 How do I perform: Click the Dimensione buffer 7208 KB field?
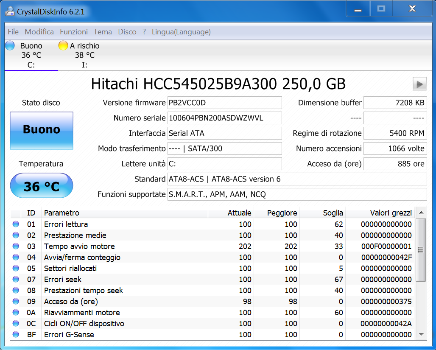click(x=395, y=103)
